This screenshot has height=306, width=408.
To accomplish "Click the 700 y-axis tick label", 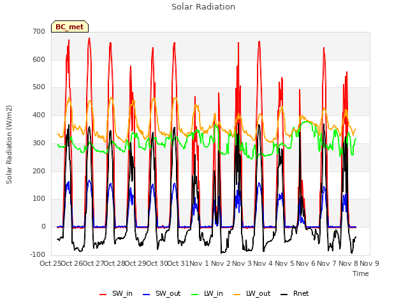I will (x=39, y=31).
